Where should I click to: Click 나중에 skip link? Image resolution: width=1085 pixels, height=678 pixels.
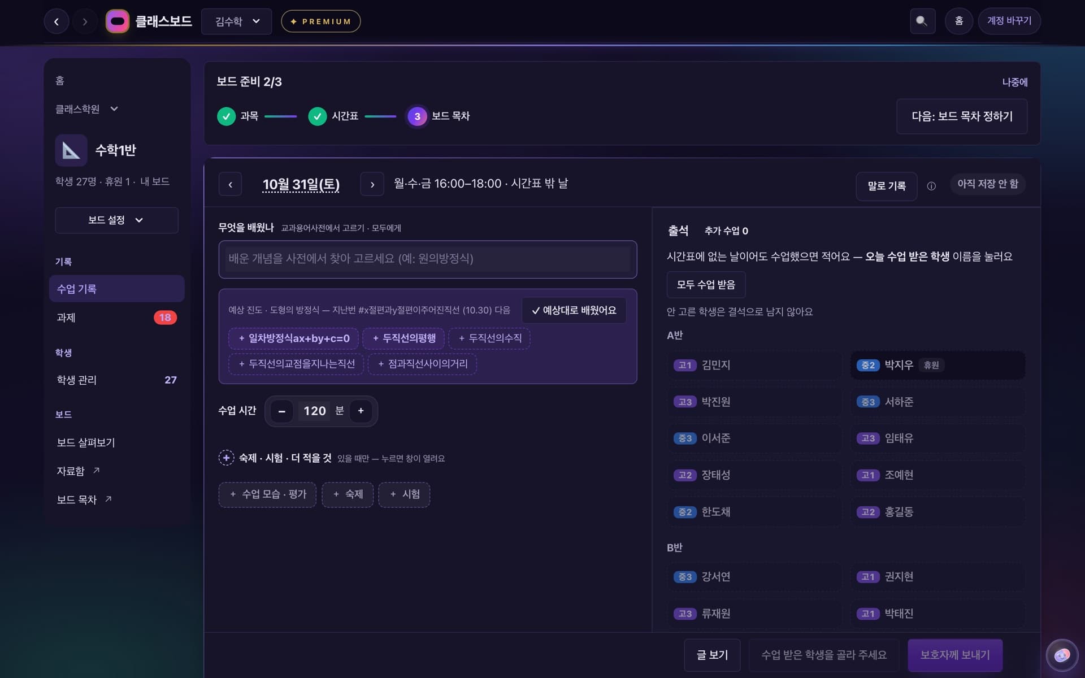coord(1015,82)
